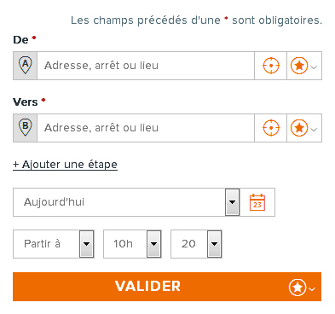Open the calendar date picker icon
Viewport: 335px width, 314px height.
[257, 202]
